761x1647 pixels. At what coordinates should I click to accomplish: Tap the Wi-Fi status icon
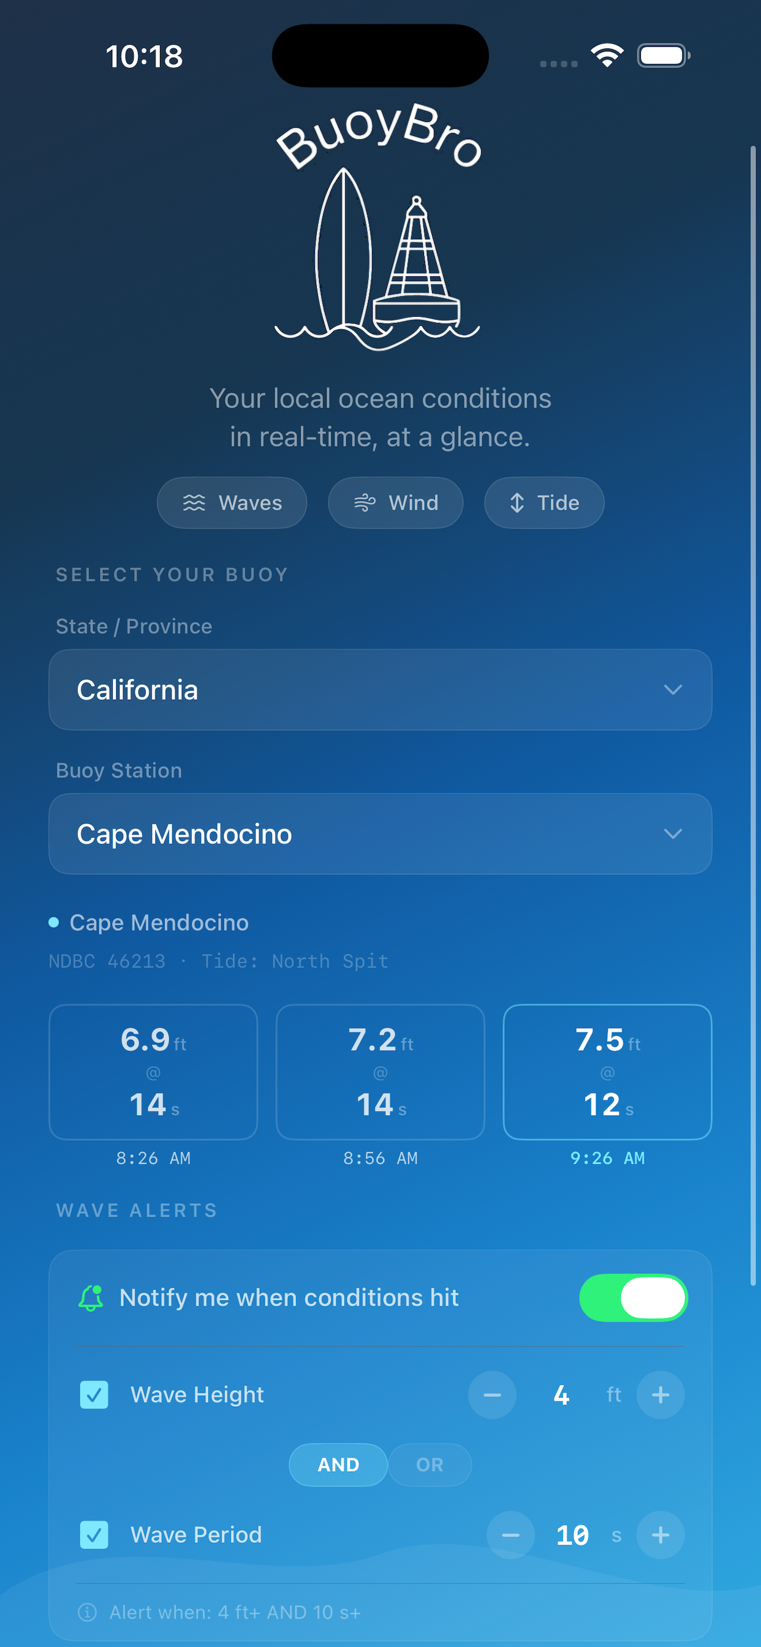(x=607, y=56)
